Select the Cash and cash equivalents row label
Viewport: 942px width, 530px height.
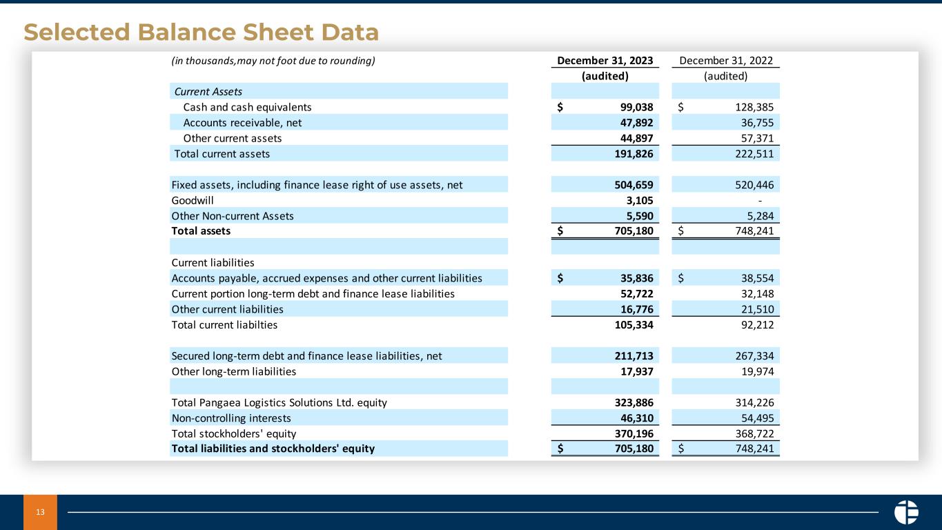(247, 107)
